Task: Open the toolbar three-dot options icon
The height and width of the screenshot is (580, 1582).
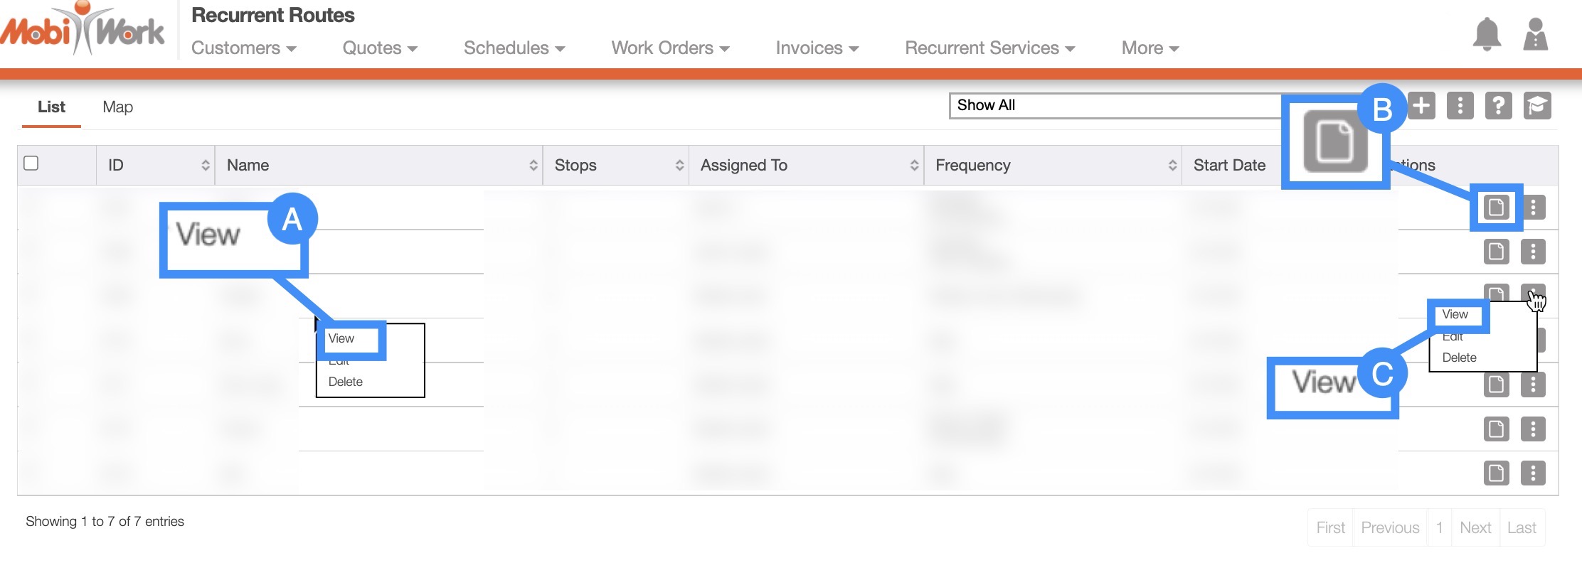Action: click(1460, 106)
